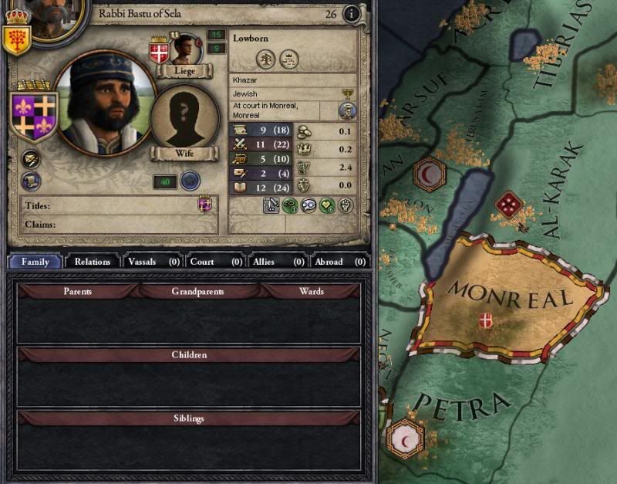Open the family tree icon under Lowborn
The width and height of the screenshot is (617, 484).
tap(265, 59)
